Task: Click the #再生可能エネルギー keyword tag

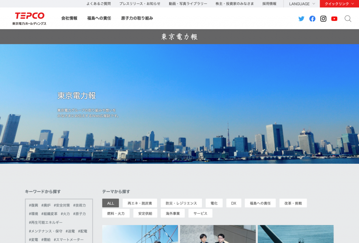Action: coord(46,222)
